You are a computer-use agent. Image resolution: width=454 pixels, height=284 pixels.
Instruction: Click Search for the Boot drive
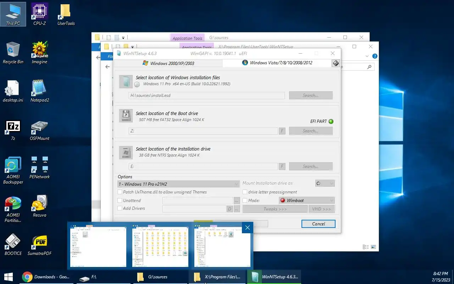coord(311,131)
